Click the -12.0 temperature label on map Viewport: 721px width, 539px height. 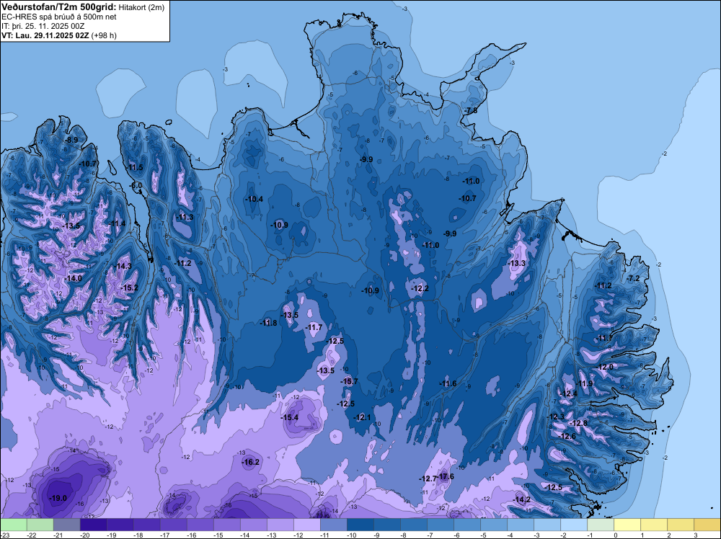click(605, 367)
